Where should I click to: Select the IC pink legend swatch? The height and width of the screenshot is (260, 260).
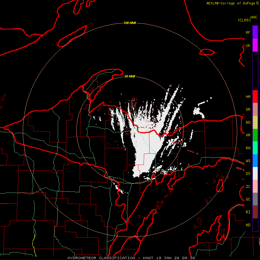pyautogui.click(x=255, y=186)
